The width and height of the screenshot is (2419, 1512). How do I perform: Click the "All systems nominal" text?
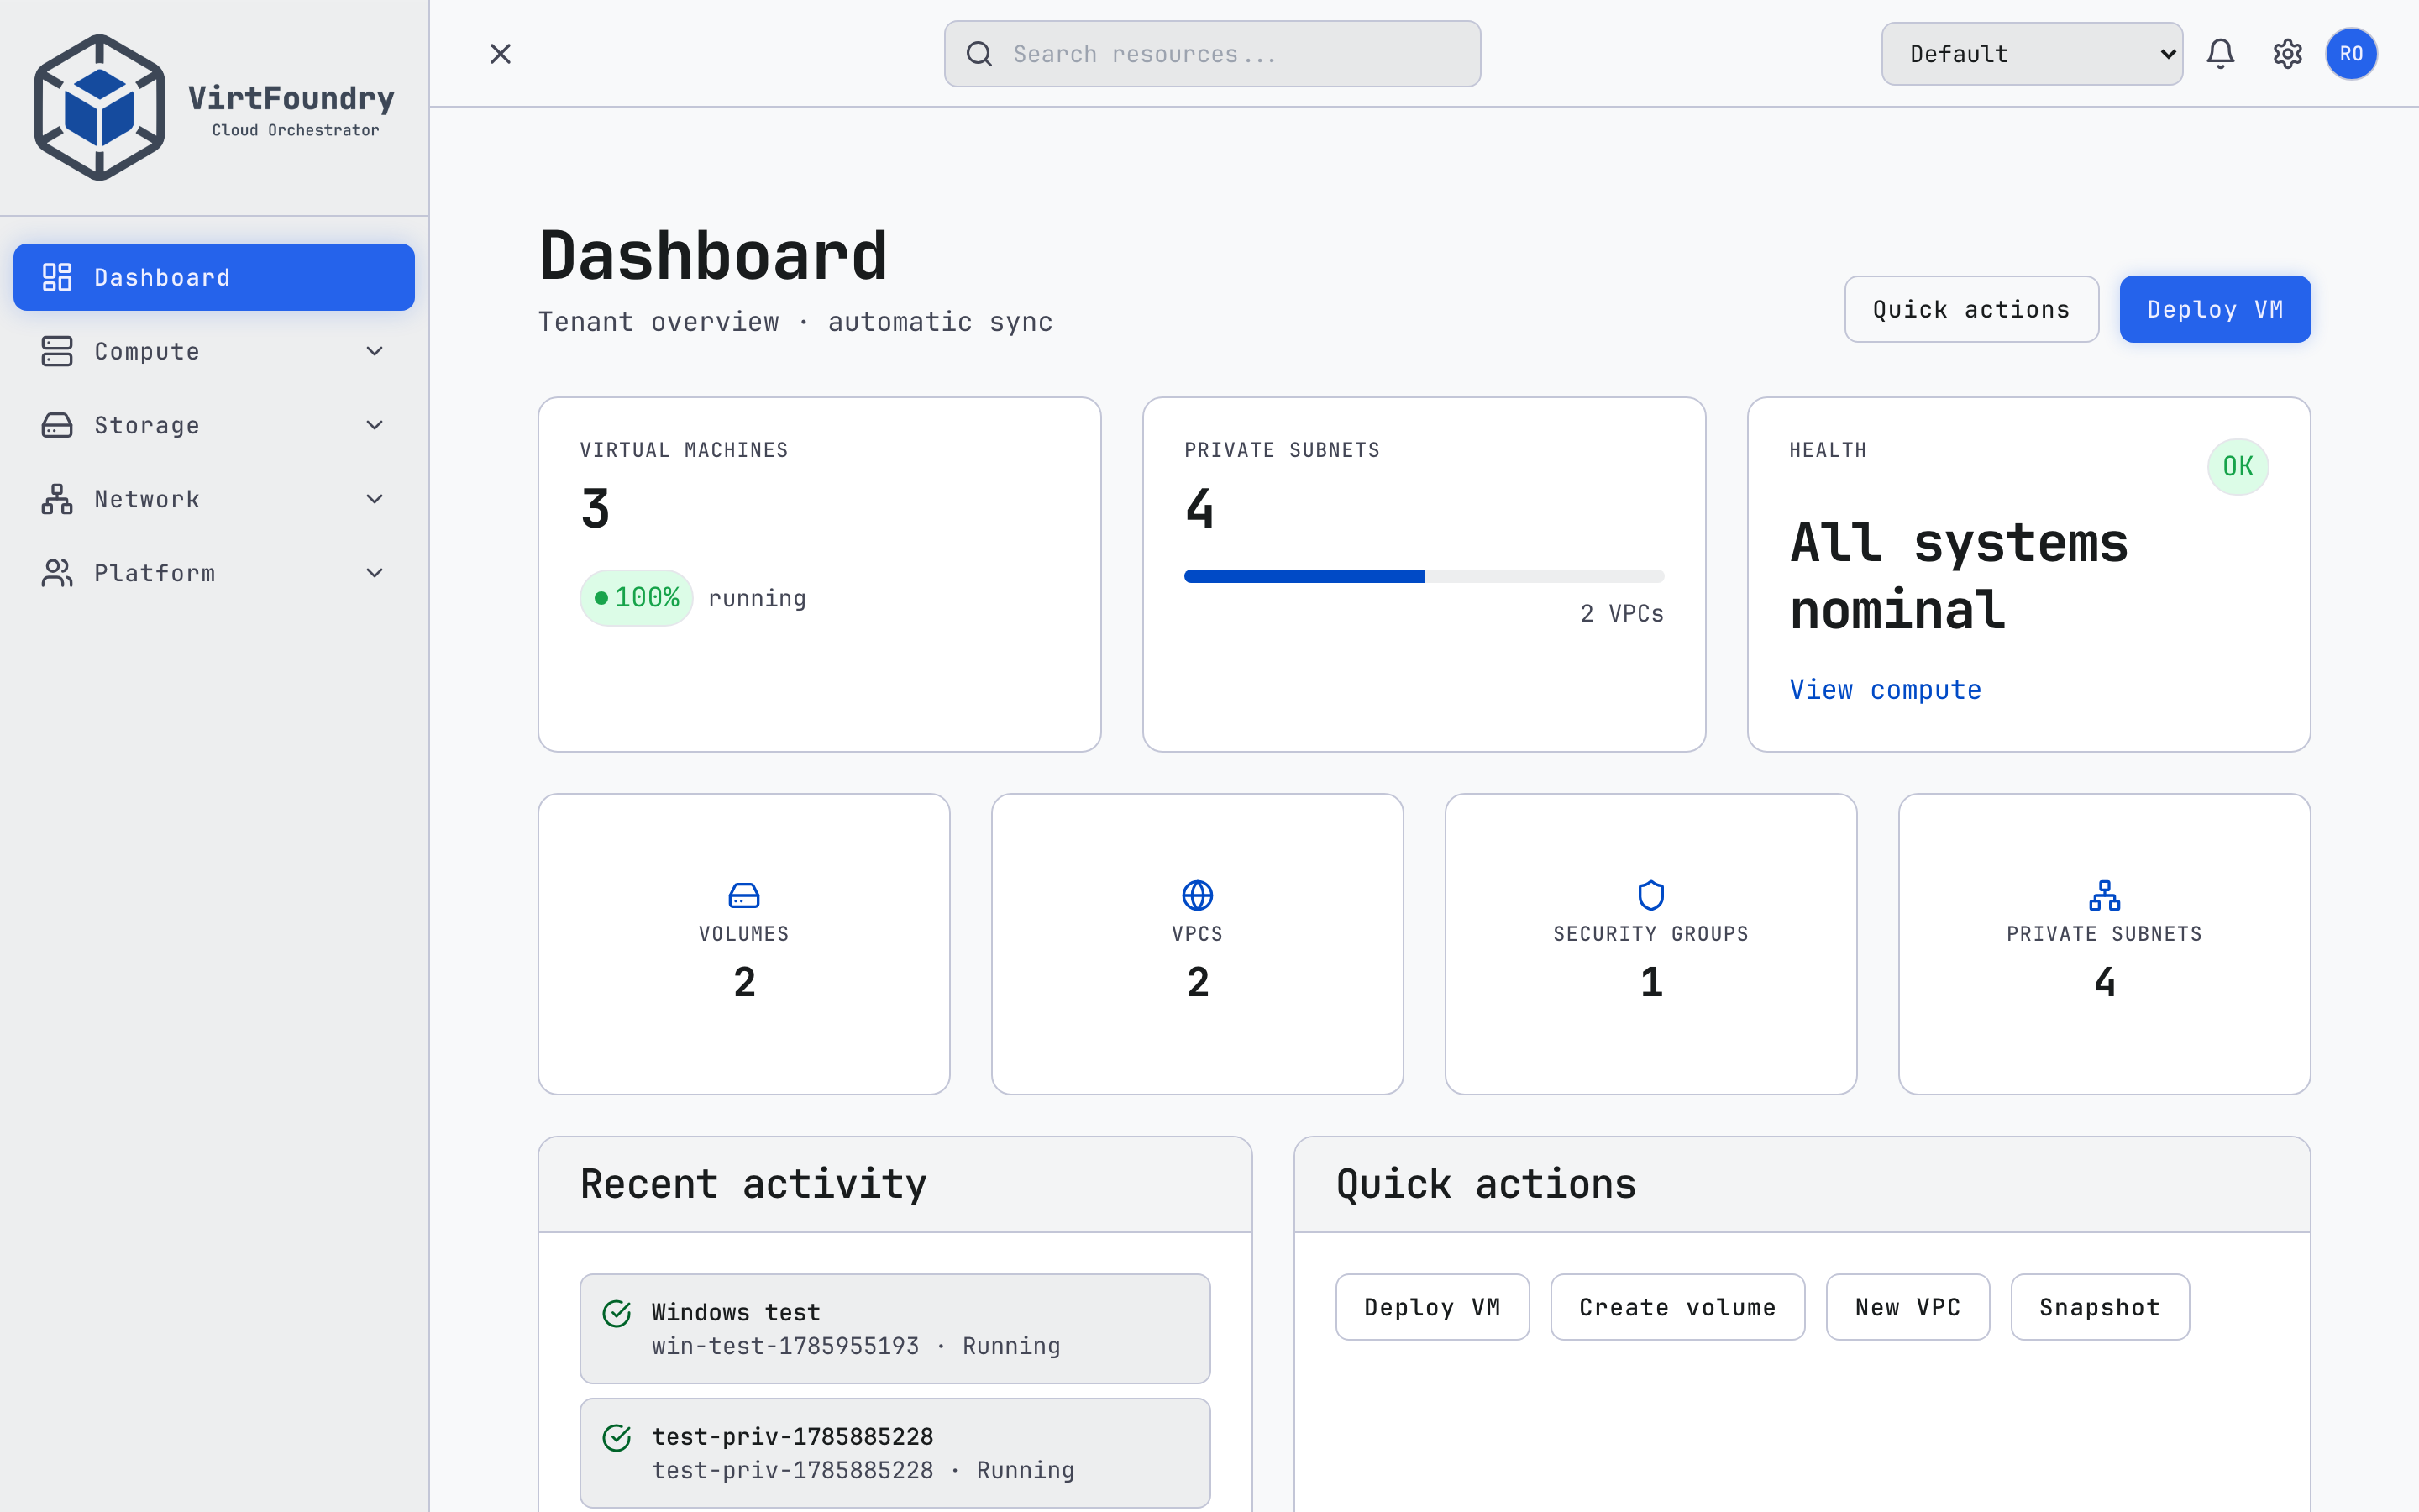(1960, 577)
